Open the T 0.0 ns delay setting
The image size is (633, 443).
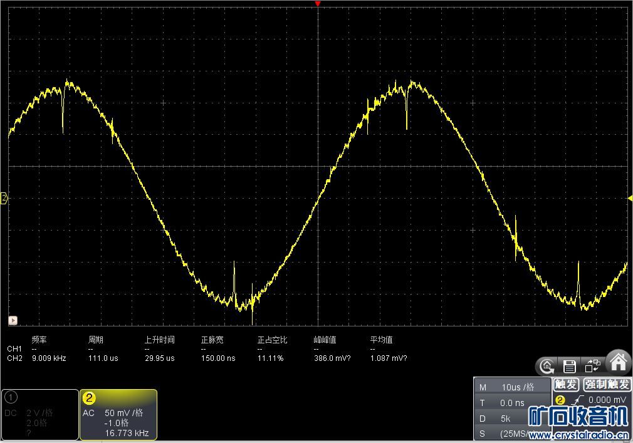(x=512, y=403)
